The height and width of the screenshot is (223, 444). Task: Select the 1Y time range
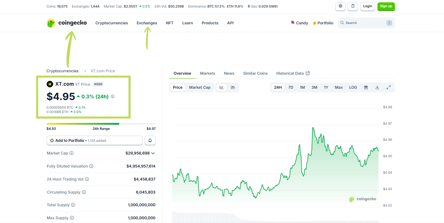tap(326, 87)
